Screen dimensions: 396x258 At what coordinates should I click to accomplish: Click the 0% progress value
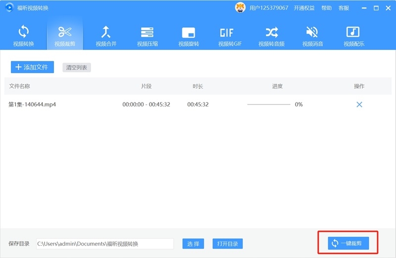[x=298, y=104]
